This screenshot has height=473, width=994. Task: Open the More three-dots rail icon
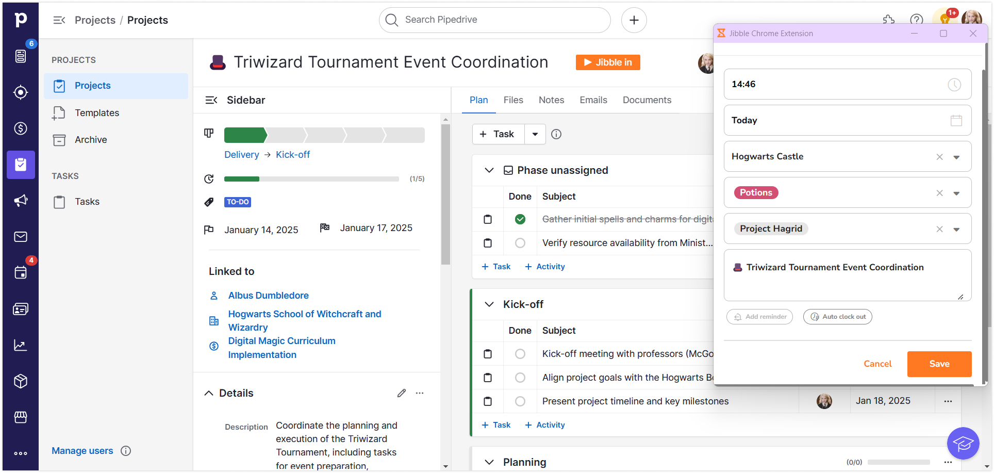pos(21,453)
